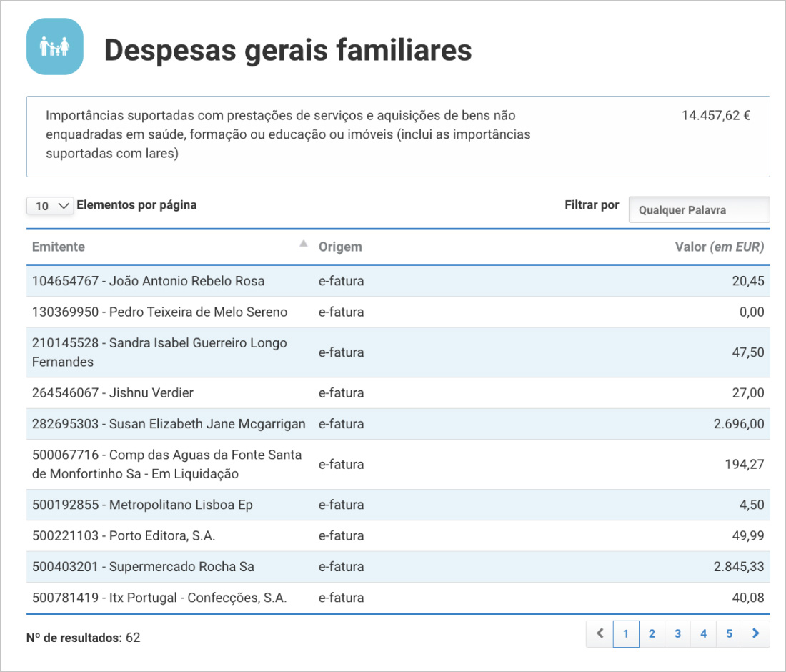The width and height of the screenshot is (786, 672).
Task: Click the Jishnu Verdier row
Action: tap(113, 392)
